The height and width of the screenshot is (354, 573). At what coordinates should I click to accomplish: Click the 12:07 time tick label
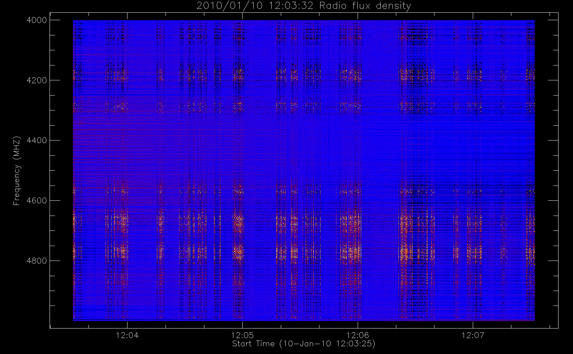(473, 335)
